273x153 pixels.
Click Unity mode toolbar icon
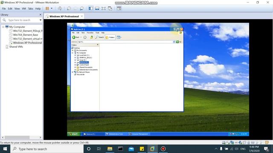(x=110, y=8)
